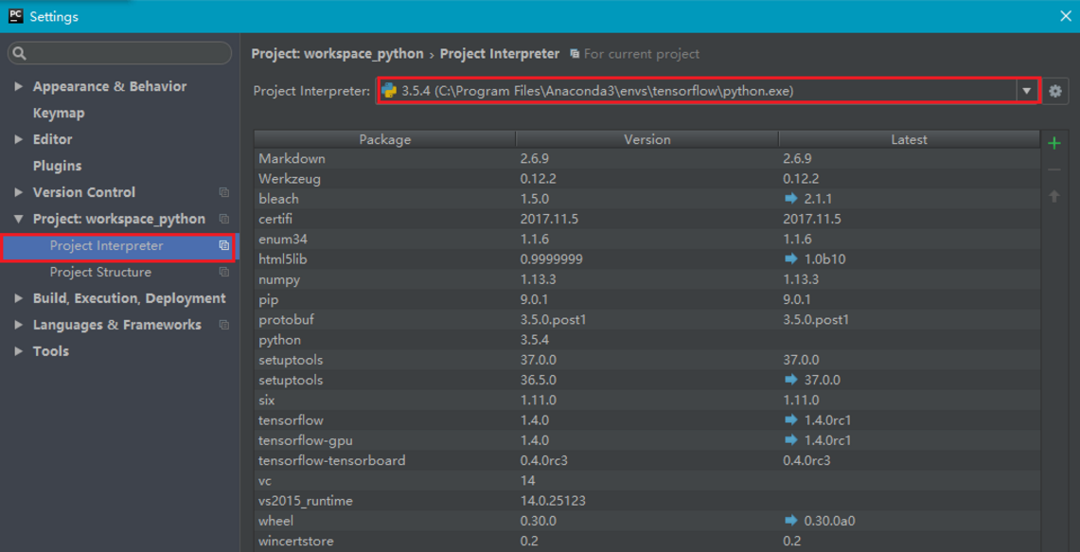1080x552 pixels.
Task: Click version value 0.9999999
Action: [x=552, y=259]
